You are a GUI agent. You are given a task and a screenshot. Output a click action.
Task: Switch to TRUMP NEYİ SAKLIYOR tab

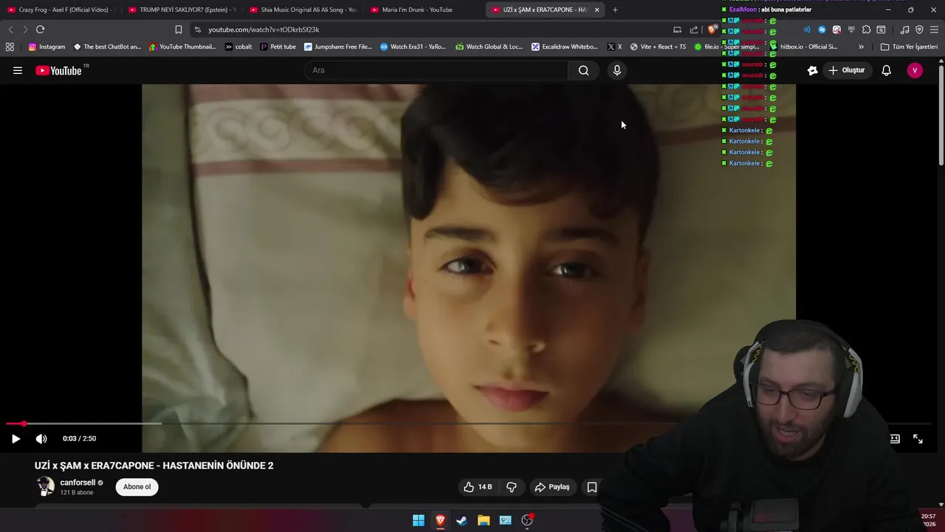click(182, 10)
